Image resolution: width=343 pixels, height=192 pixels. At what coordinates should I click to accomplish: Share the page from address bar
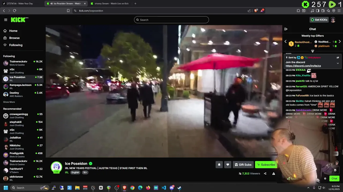click(x=249, y=11)
